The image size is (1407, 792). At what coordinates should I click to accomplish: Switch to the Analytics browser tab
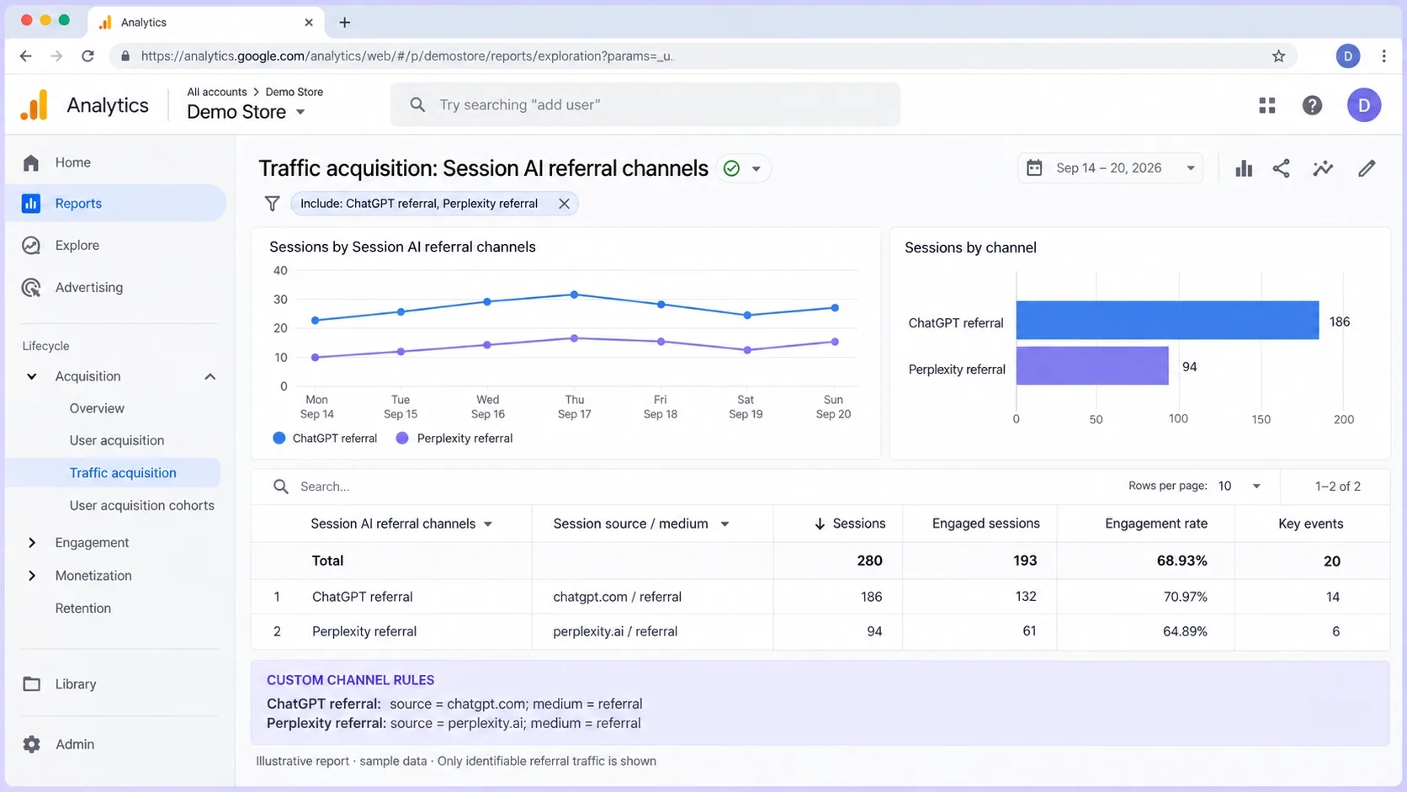point(205,23)
